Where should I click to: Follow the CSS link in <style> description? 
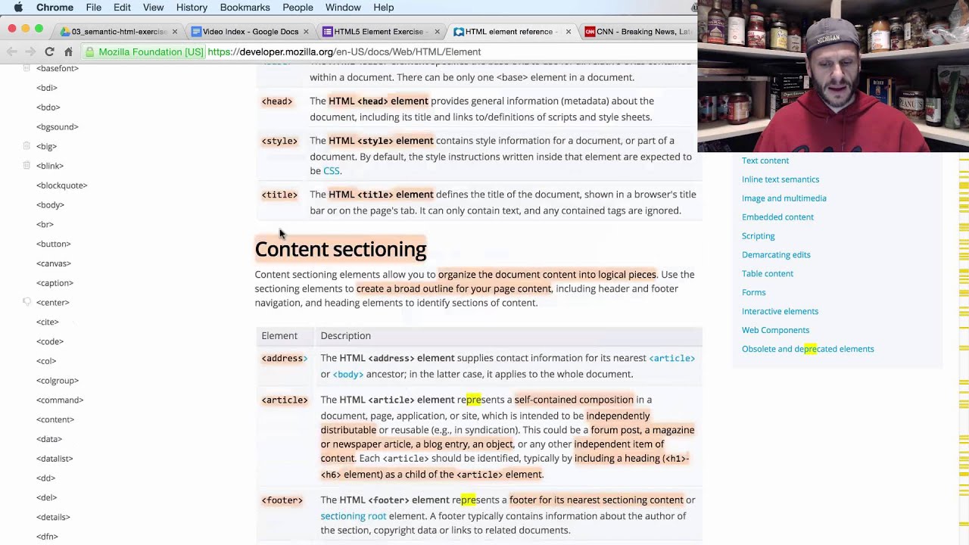[x=332, y=171]
